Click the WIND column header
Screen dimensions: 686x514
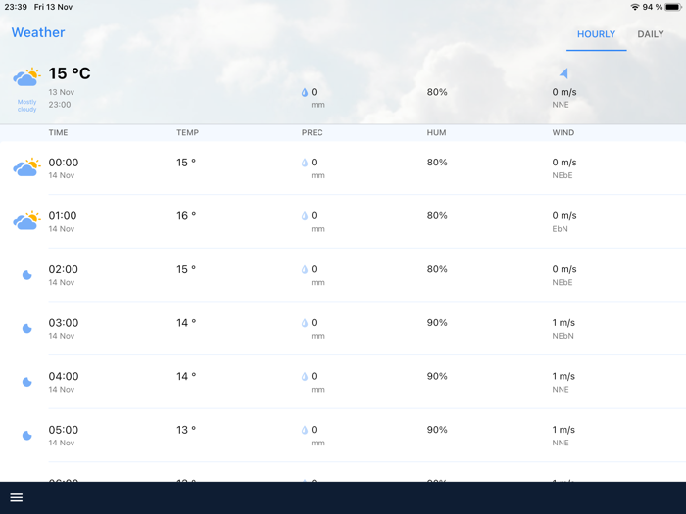point(563,132)
